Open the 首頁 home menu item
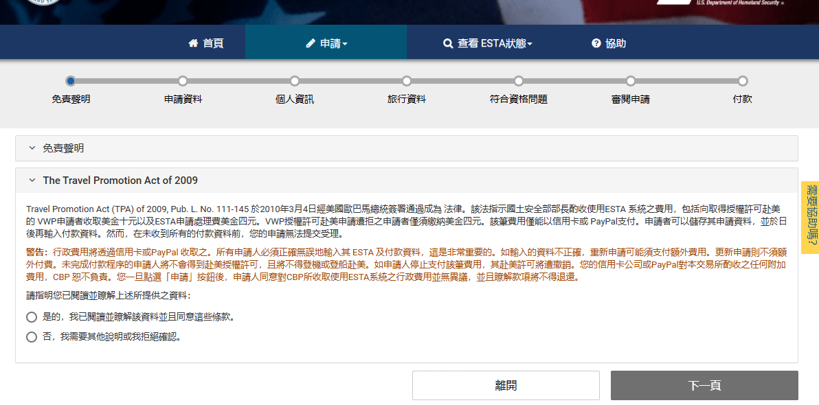Image resolution: width=819 pixels, height=405 pixels. pyautogui.click(x=206, y=43)
